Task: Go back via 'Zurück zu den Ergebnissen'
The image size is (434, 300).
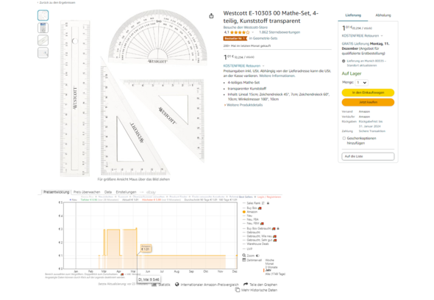Action: 56,2
